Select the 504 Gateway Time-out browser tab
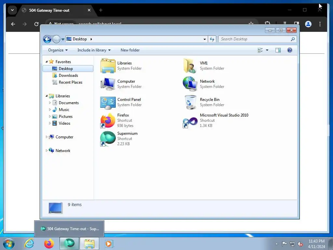This screenshot has height=250, width=333. [57, 10]
